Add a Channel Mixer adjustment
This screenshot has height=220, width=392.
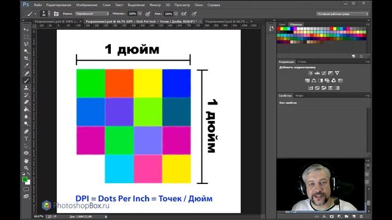click(334, 81)
